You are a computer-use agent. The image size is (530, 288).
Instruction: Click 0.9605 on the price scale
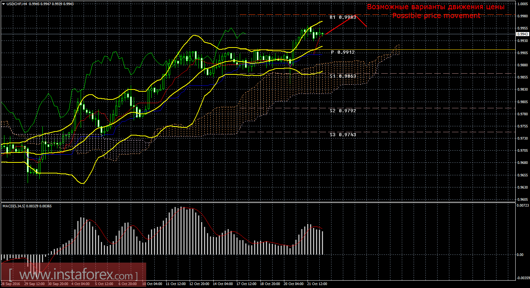(523, 200)
